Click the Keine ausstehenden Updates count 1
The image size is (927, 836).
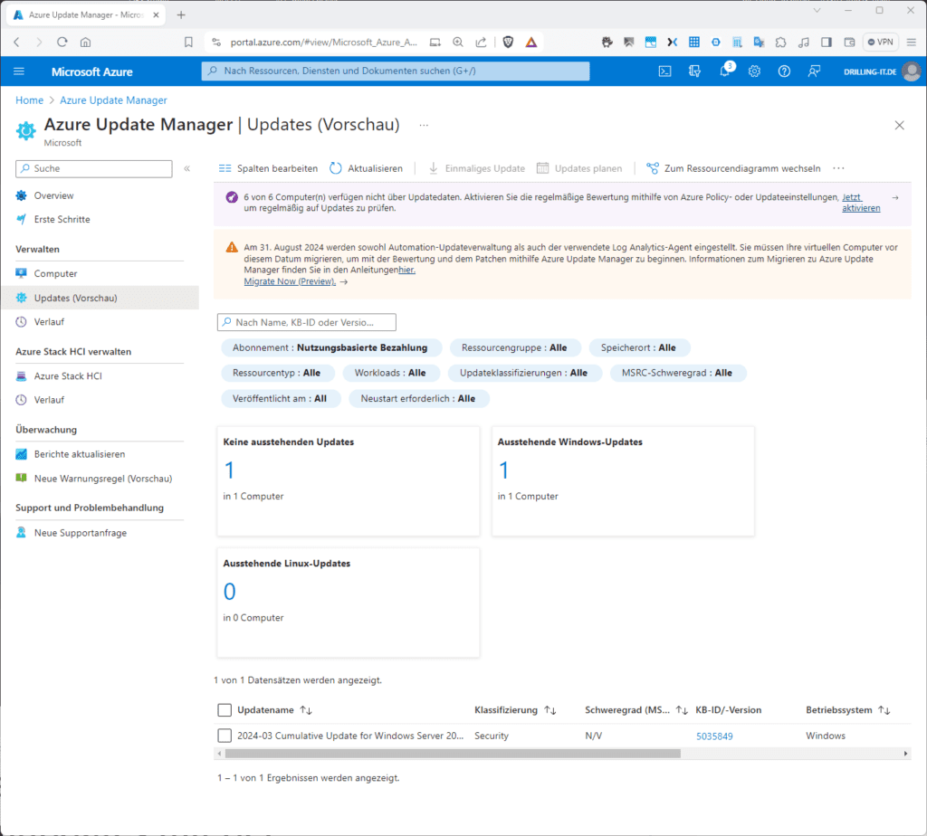pyautogui.click(x=229, y=470)
